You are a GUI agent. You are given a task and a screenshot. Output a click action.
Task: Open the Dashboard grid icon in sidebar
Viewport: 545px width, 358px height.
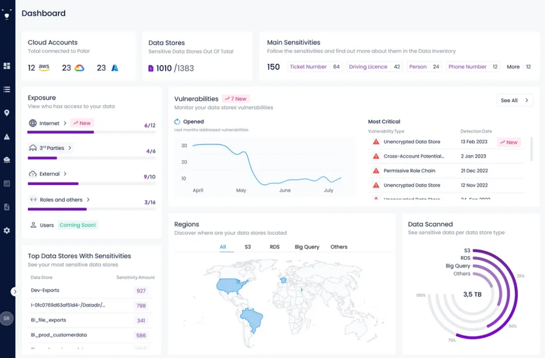(x=7, y=65)
